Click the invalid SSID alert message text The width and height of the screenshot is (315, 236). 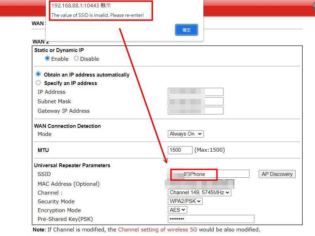[x=97, y=15]
